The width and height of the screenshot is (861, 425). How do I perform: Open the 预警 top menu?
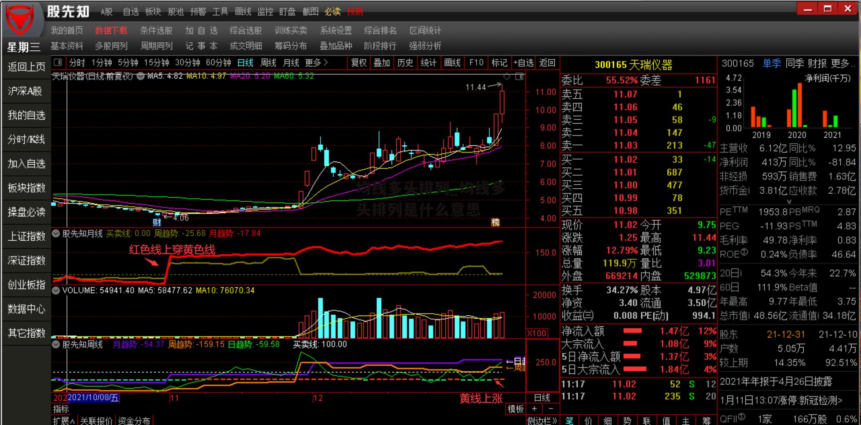(x=198, y=12)
